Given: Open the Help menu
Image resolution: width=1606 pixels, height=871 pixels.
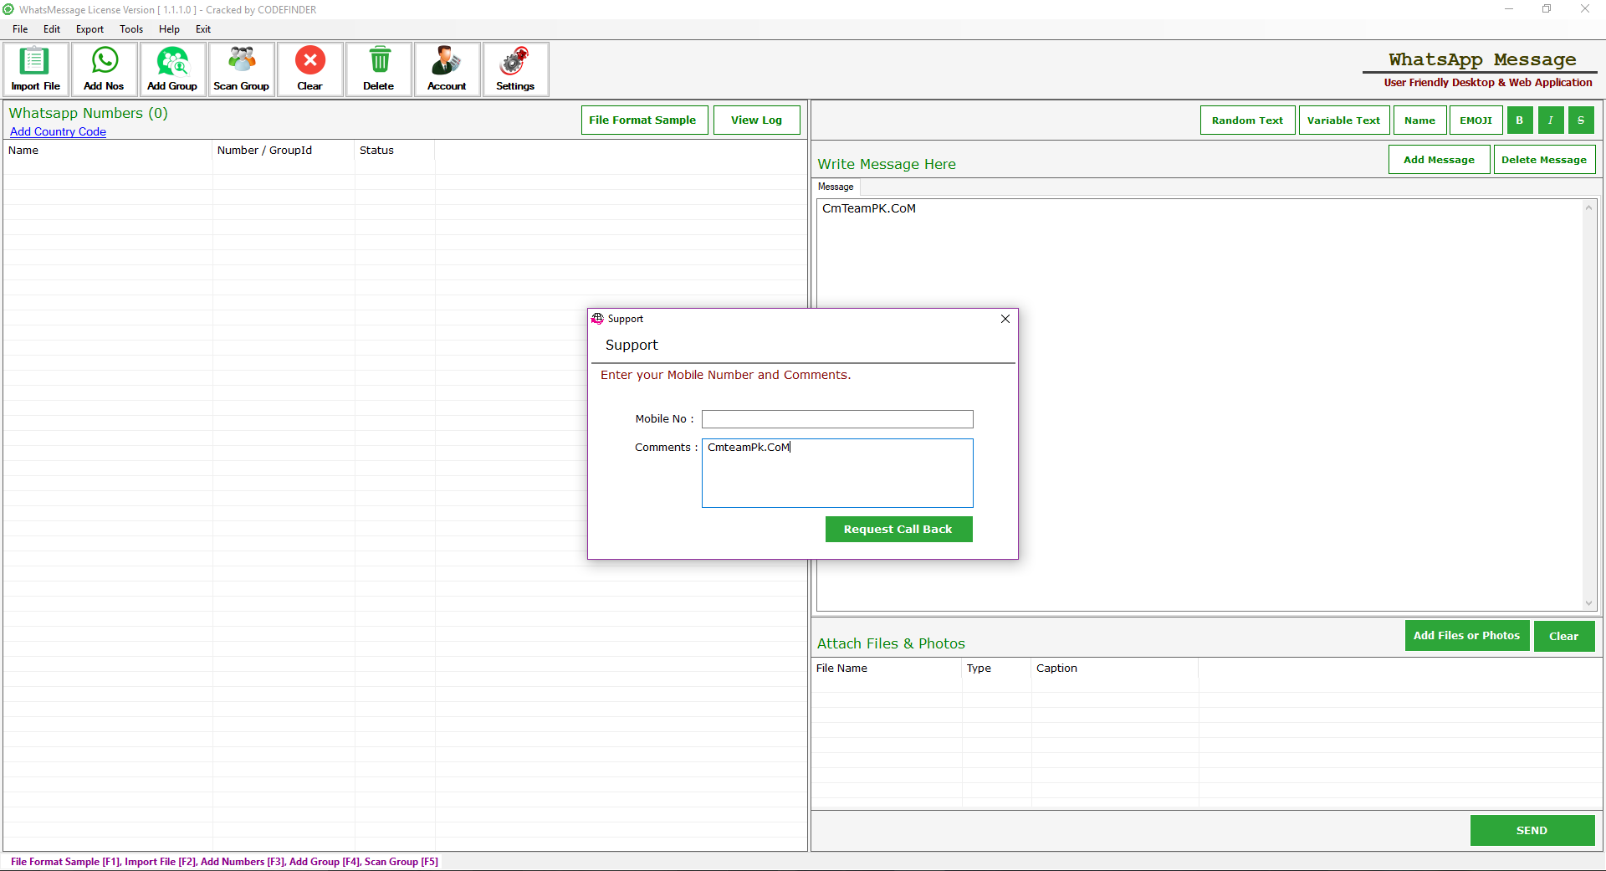Looking at the screenshot, I should (x=169, y=29).
